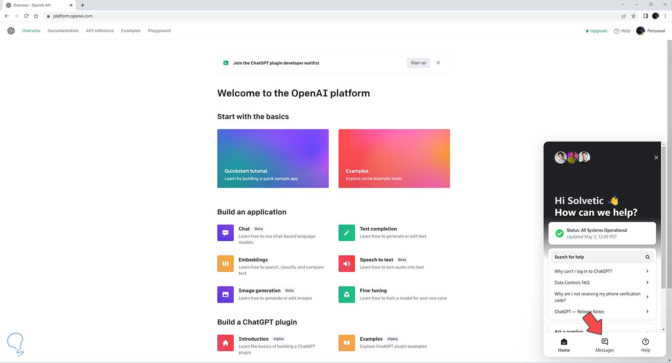
Task: Click the Chrome profile avatar
Action: tap(656, 16)
